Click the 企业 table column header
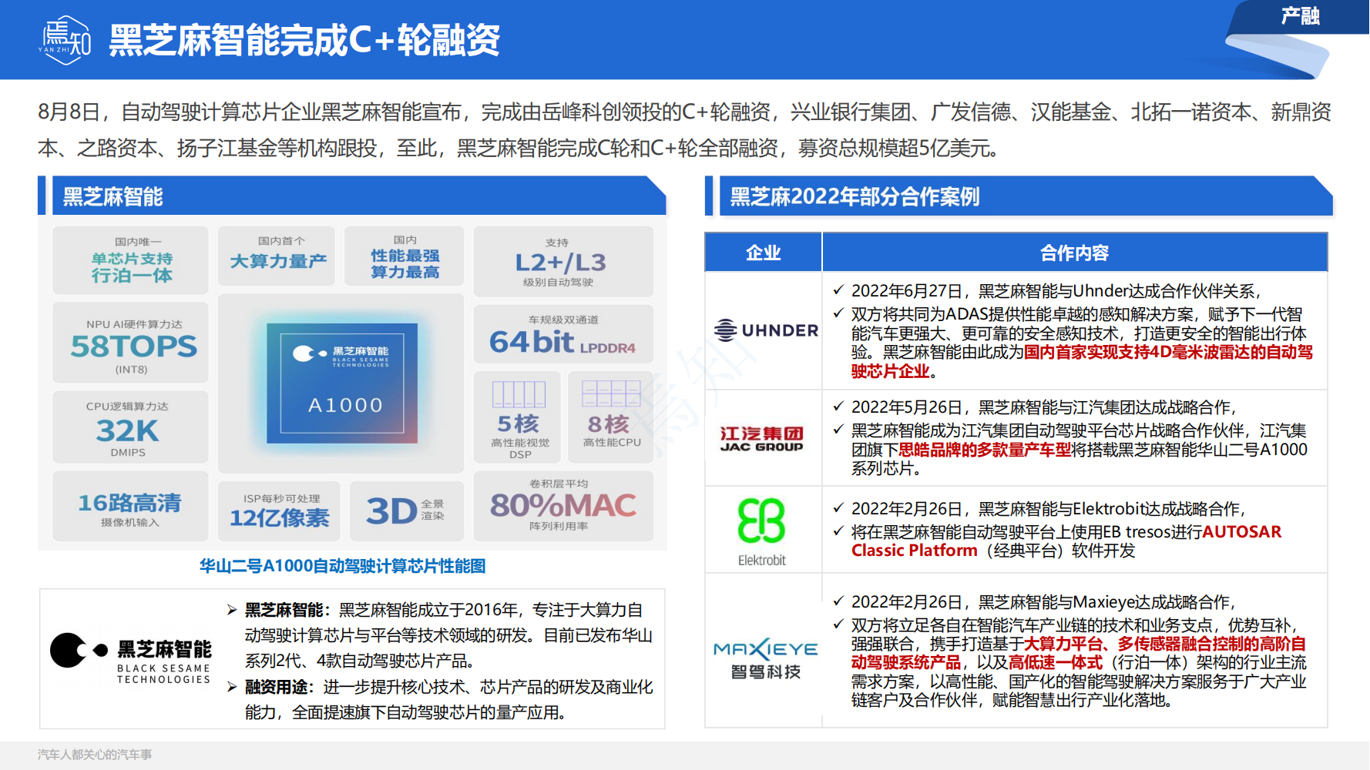The height and width of the screenshot is (770, 1370). tap(763, 253)
